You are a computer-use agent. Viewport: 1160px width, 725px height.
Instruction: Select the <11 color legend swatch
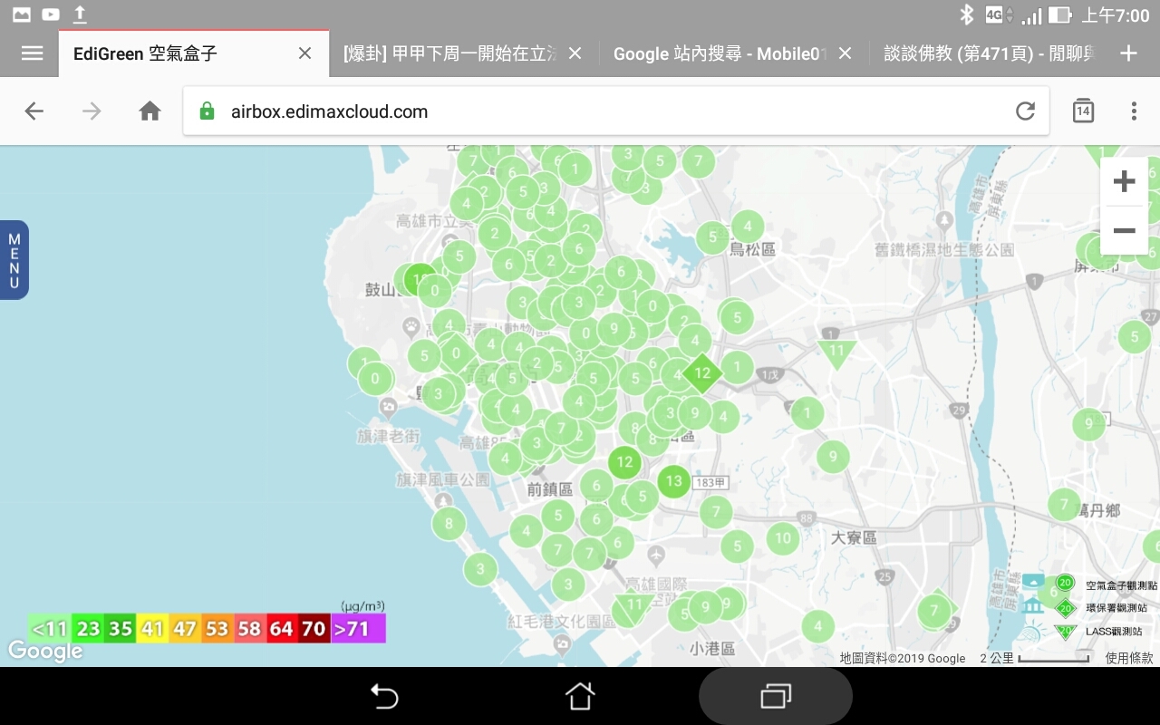(x=49, y=628)
